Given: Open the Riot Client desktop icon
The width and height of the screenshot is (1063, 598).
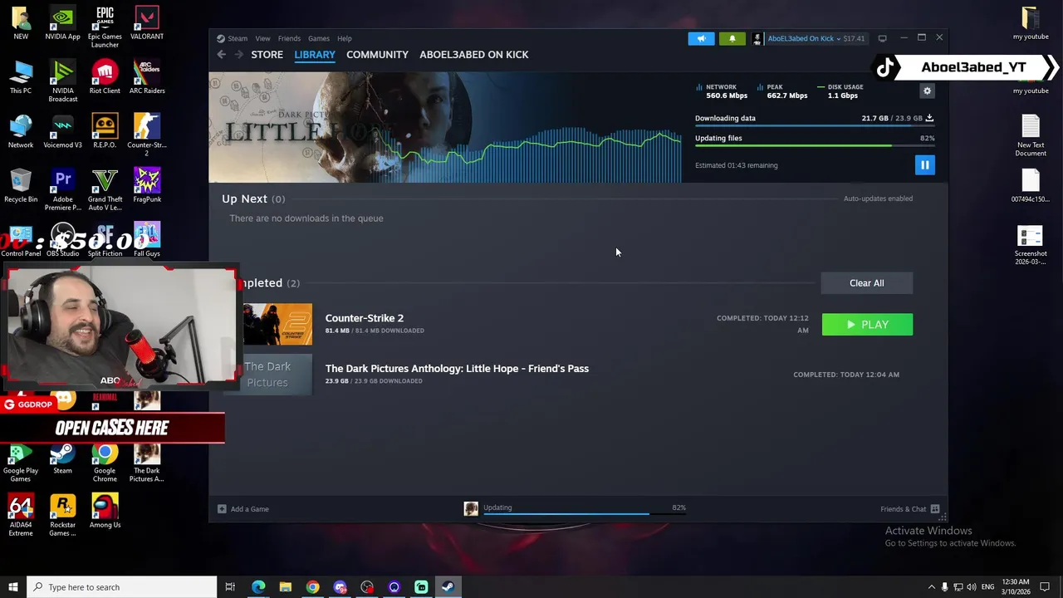Looking at the screenshot, I should click(x=105, y=77).
